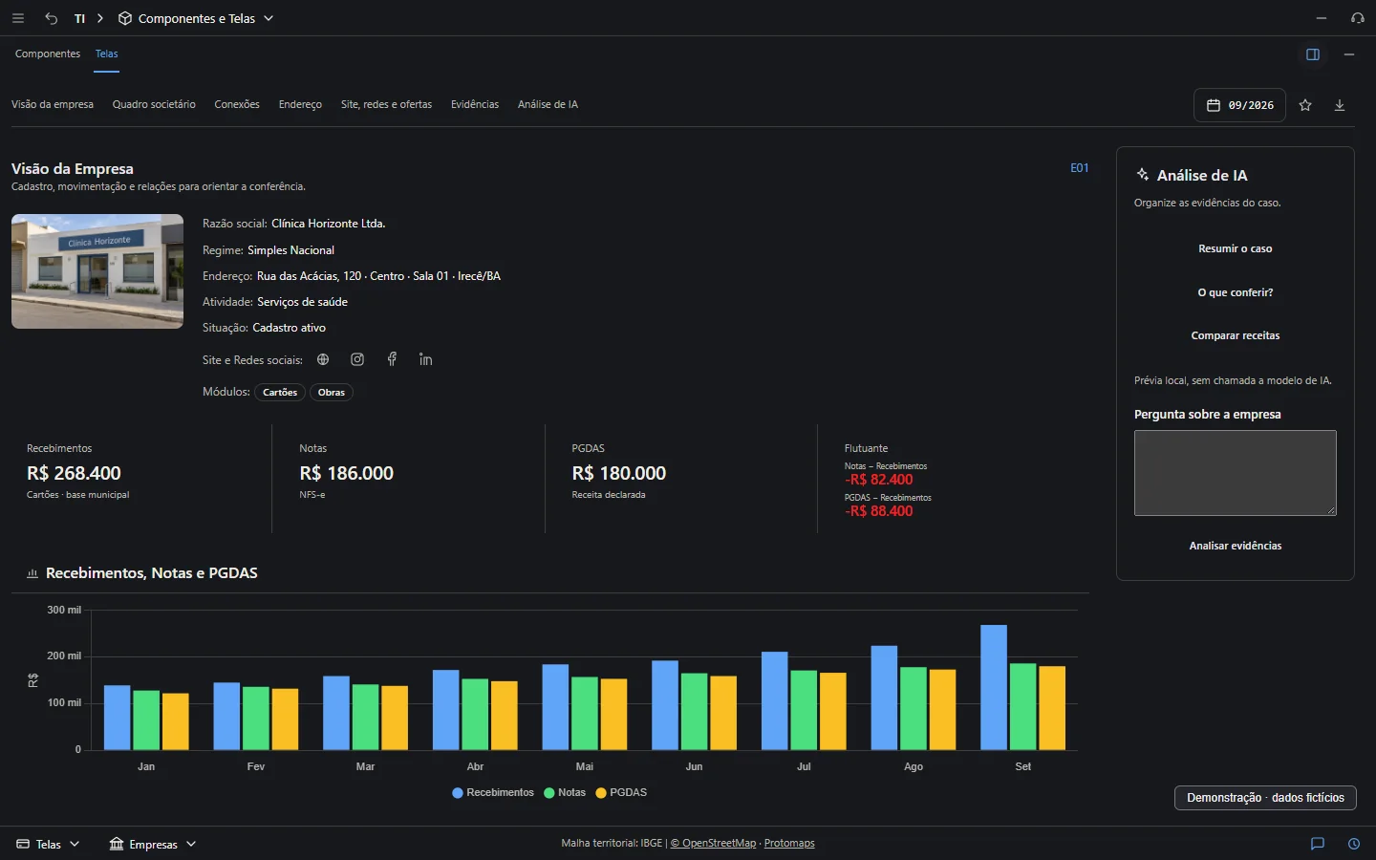Screen dimensions: 1376x860
Task: Click the download icon
Action: 1340,105
